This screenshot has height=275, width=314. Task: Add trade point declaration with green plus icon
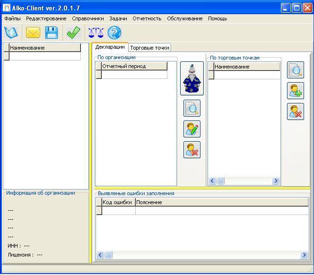tap(296, 91)
